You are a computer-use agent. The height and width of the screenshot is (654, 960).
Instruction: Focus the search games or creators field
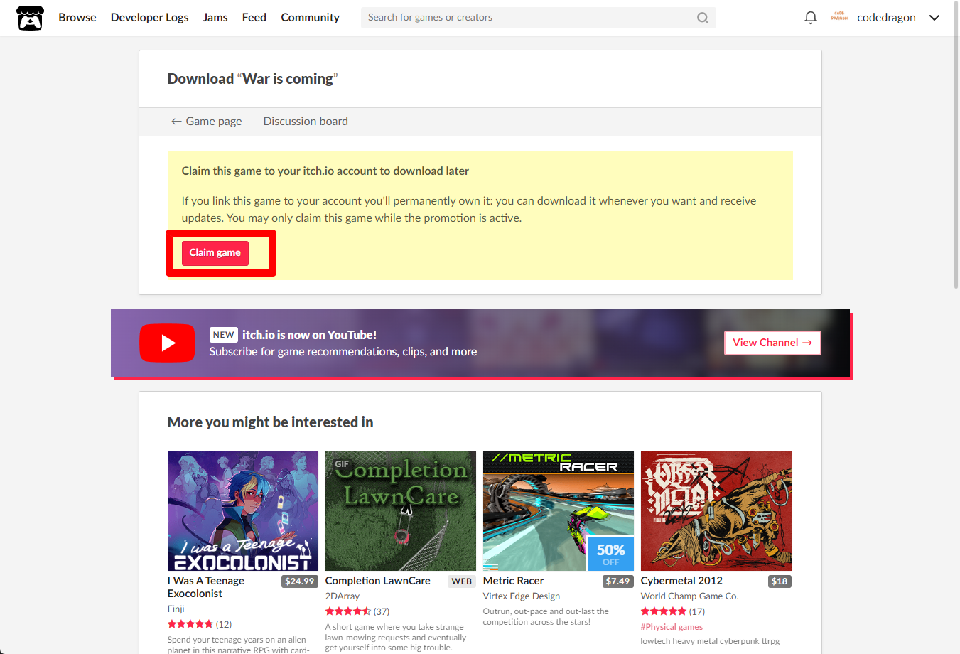pyautogui.click(x=539, y=18)
